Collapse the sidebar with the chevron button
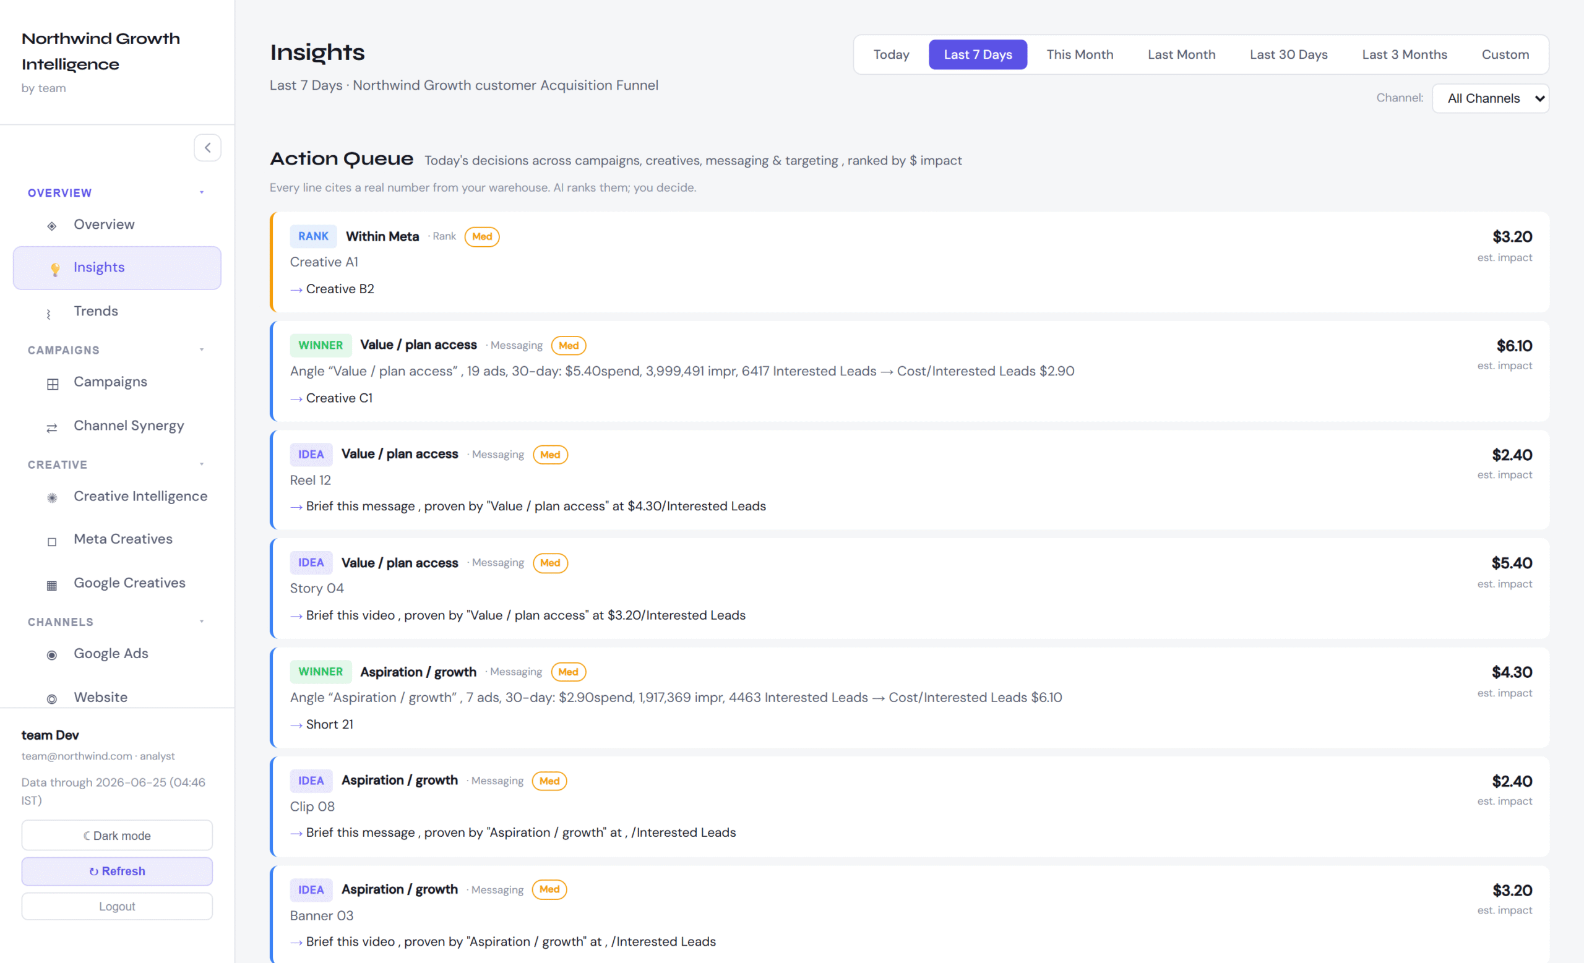1584x963 pixels. click(x=208, y=148)
